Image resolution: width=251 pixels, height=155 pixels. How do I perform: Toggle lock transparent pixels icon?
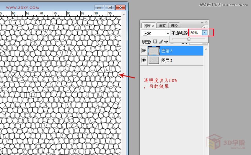pos(155,41)
